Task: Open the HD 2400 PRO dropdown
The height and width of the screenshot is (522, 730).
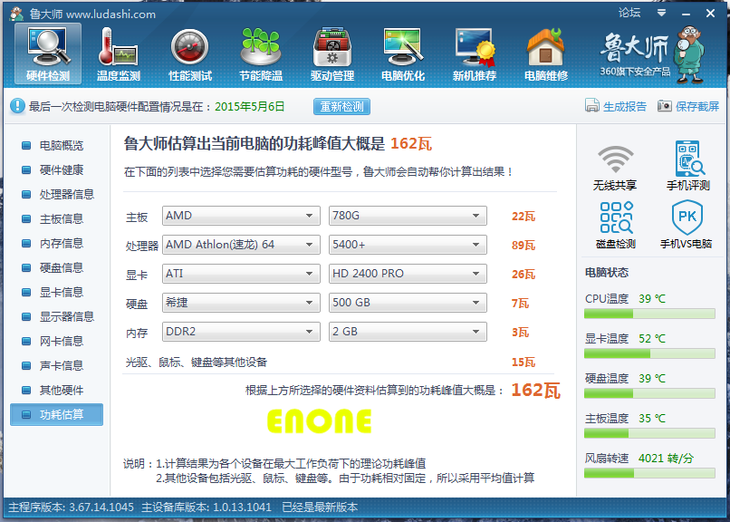Action: pyautogui.click(x=408, y=274)
